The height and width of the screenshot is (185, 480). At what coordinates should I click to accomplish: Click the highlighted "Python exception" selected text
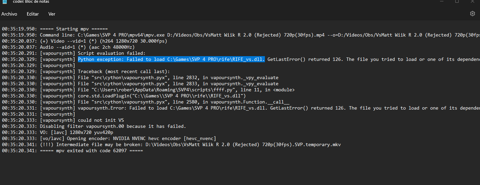pos(171,59)
